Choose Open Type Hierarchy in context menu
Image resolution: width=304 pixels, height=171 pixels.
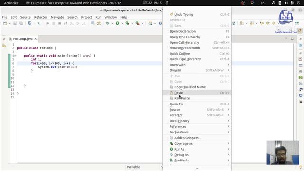point(197,37)
